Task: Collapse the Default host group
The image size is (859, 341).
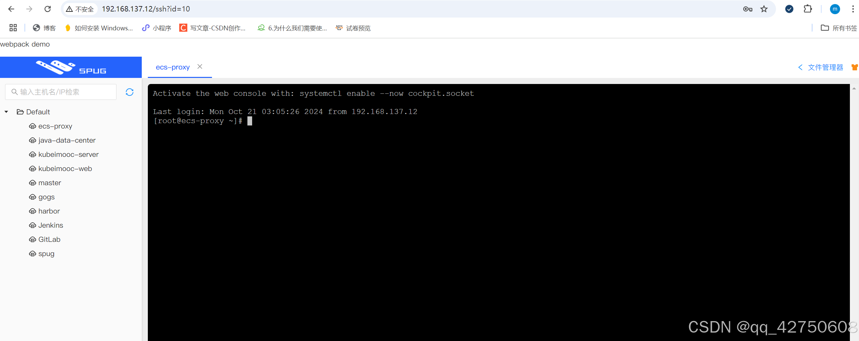Action: point(6,112)
